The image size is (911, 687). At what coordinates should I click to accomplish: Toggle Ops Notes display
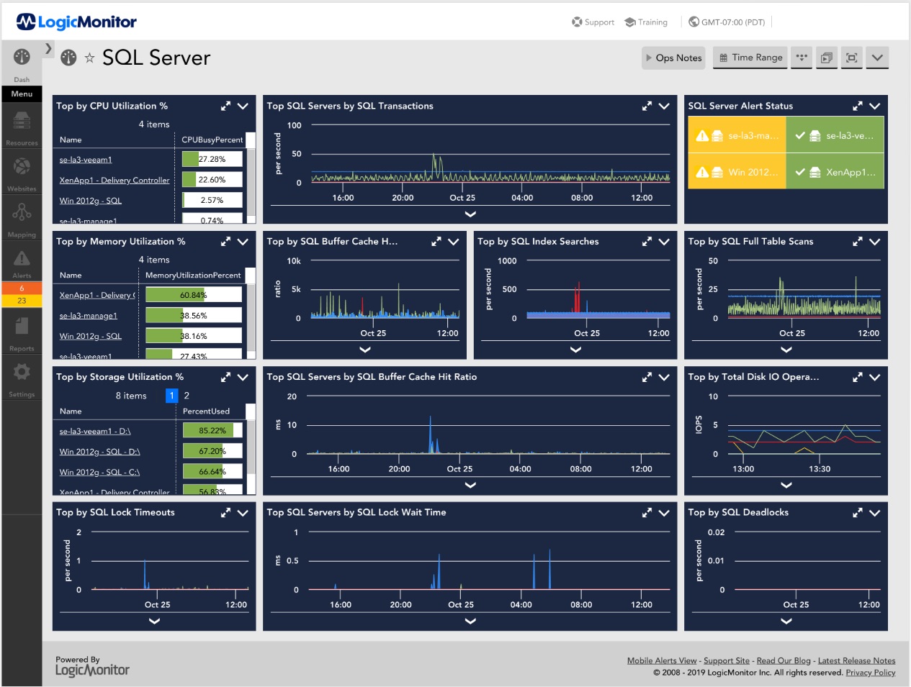pyautogui.click(x=674, y=58)
